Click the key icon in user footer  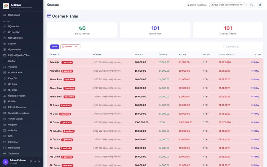(35, 161)
